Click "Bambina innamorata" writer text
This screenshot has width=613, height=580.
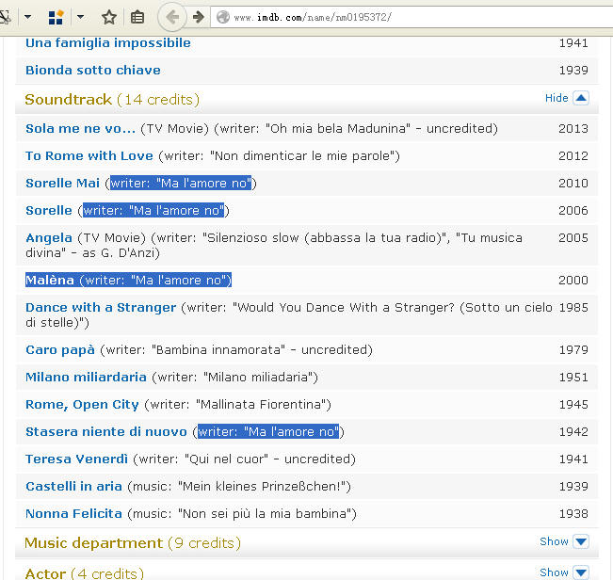218,350
